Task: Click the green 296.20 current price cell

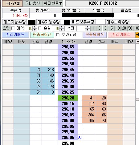Action: point(68,98)
